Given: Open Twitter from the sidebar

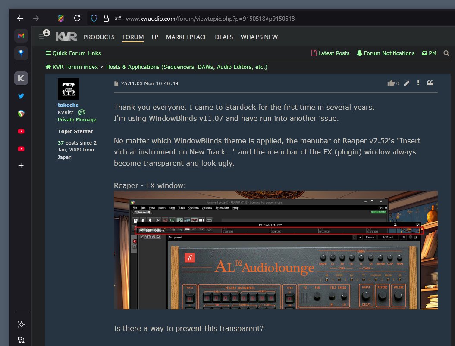Looking at the screenshot, I should [21, 96].
